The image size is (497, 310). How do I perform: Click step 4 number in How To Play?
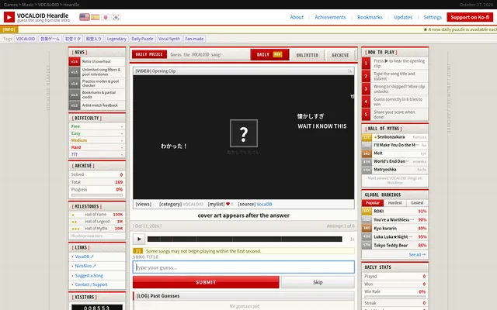[366, 102]
